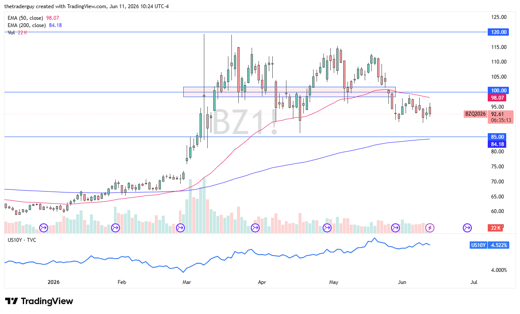520x314 pixels.
Task: Click the TradingView logo at the bottom
Action: 39,301
